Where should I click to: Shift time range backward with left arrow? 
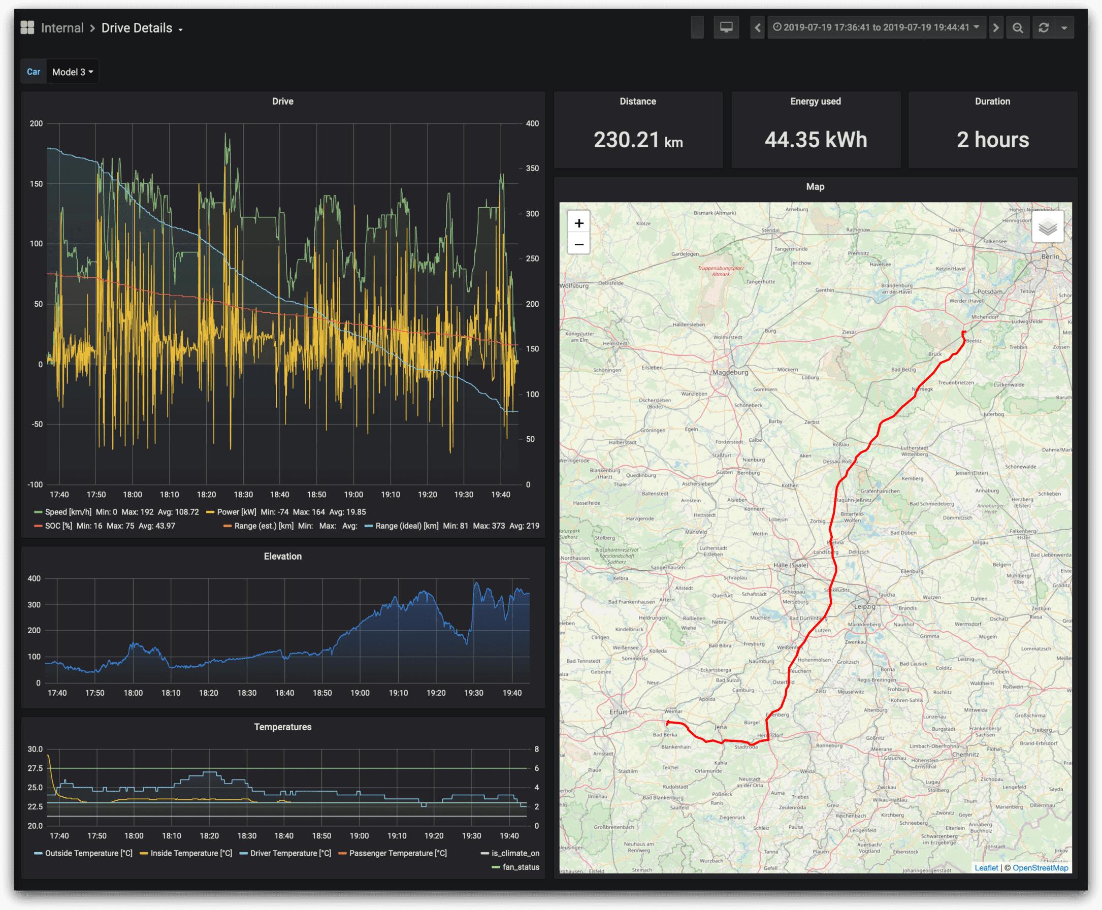(x=757, y=28)
